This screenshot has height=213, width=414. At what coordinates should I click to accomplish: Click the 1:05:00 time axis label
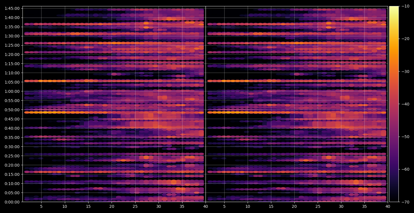[x=12, y=82]
